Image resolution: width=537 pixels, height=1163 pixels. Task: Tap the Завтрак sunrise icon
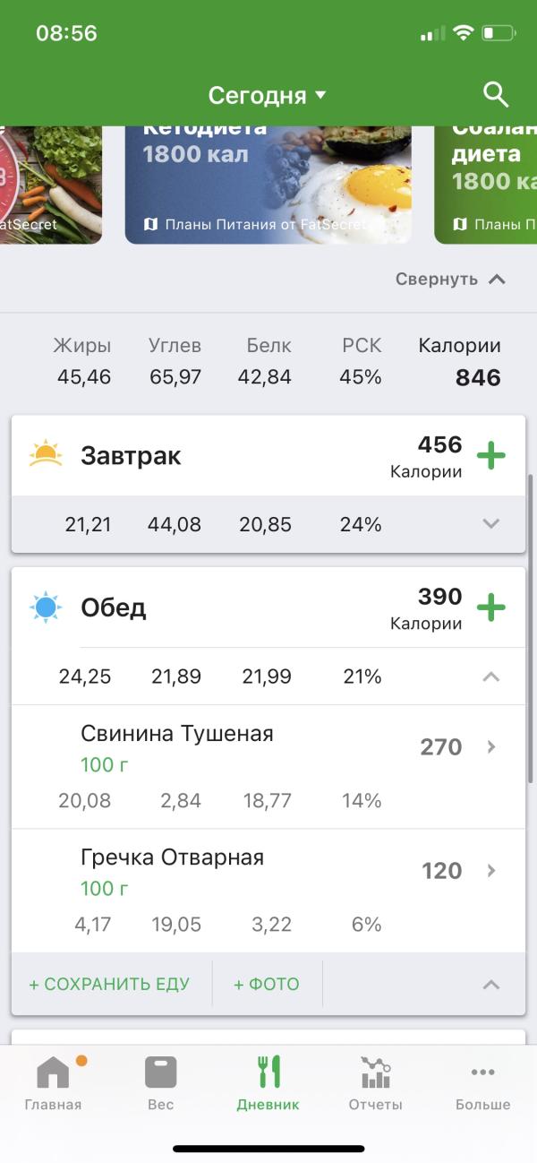pyautogui.click(x=46, y=455)
